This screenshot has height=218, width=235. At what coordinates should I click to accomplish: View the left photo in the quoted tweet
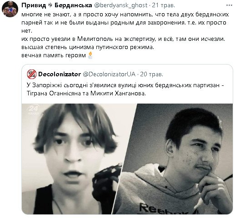tap(73, 159)
